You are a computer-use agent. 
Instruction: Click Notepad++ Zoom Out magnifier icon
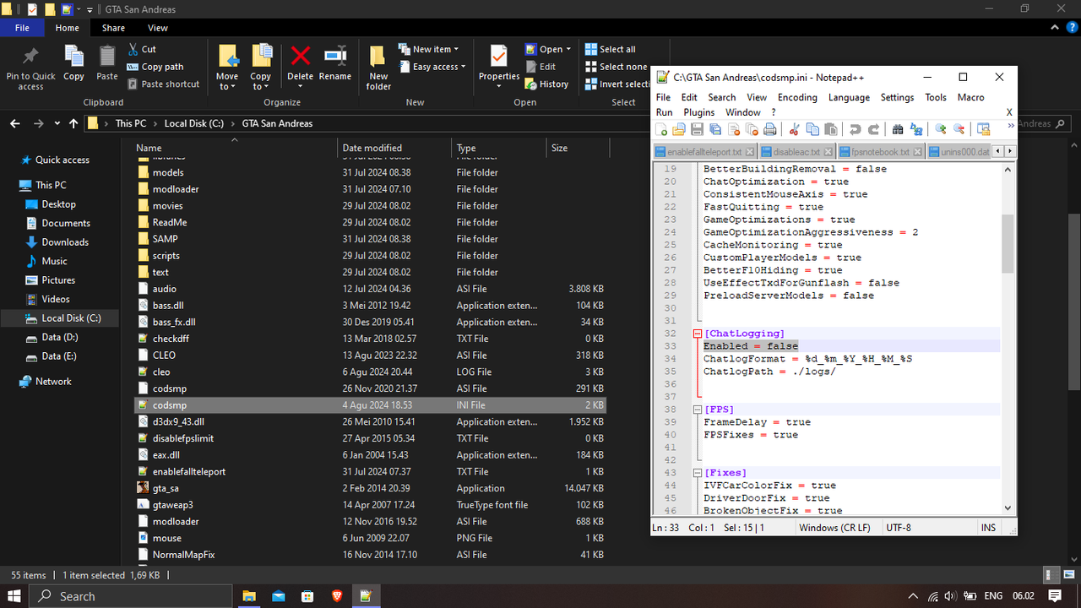959,129
